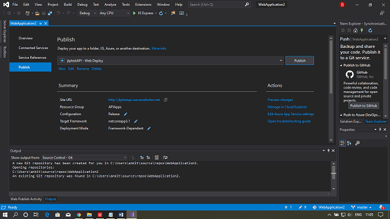The image size is (390, 219).
Task: Copy the site URL with copy icon
Action: click(166, 100)
